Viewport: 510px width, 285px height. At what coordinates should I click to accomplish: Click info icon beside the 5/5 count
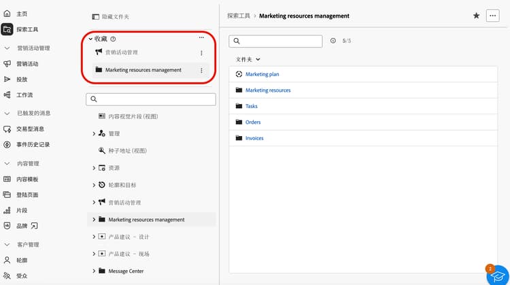pyautogui.click(x=333, y=41)
